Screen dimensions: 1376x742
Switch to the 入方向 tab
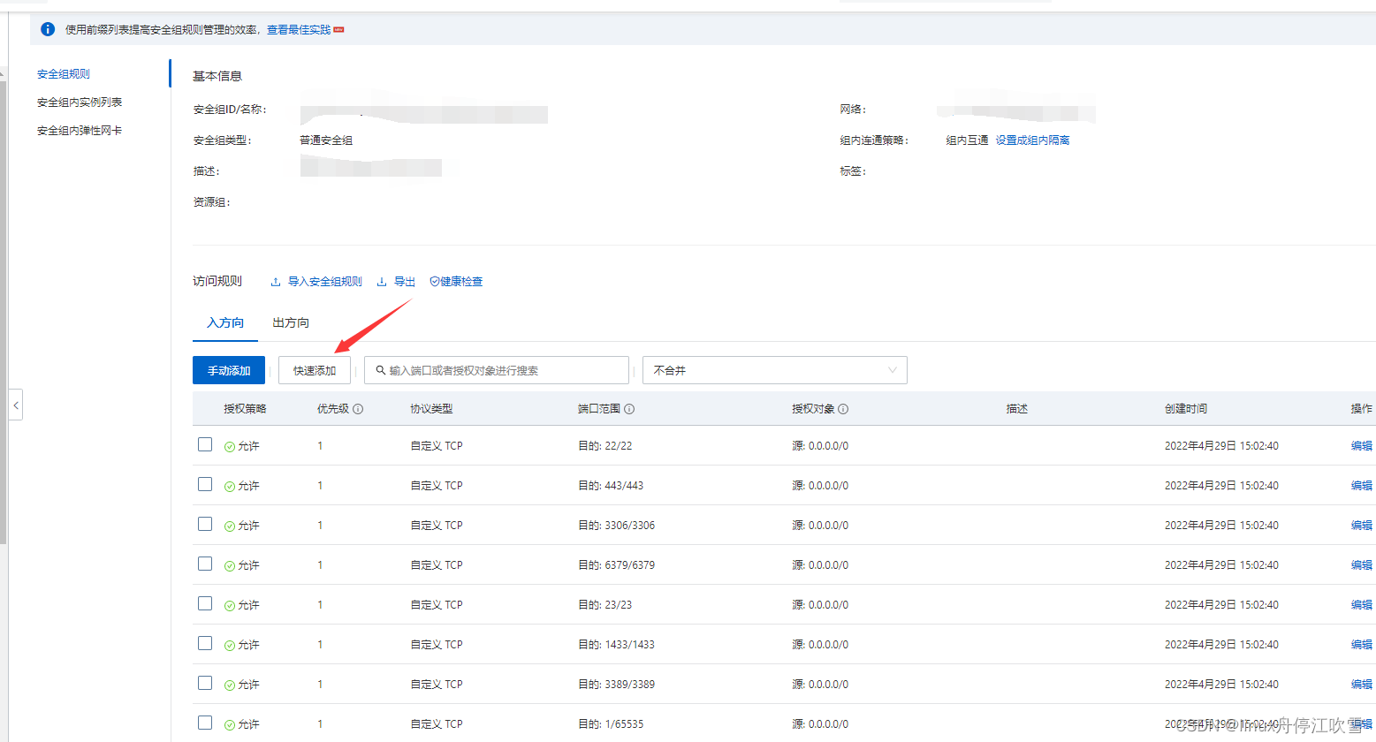point(225,322)
